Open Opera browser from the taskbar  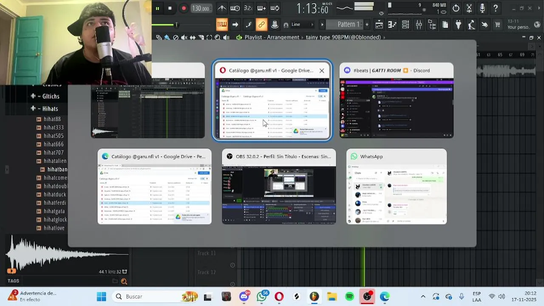pos(279,297)
